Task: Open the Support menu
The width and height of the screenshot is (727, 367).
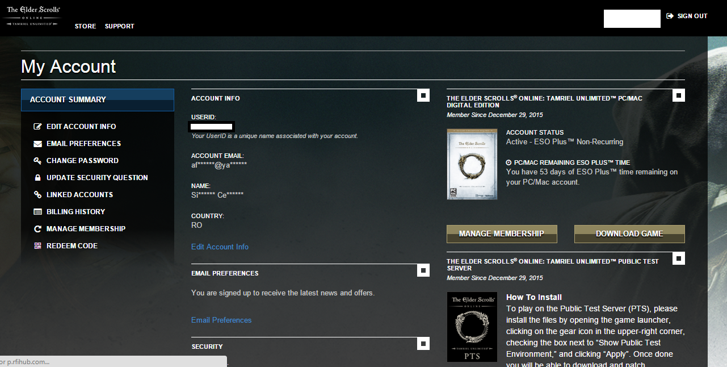Action: tap(120, 26)
